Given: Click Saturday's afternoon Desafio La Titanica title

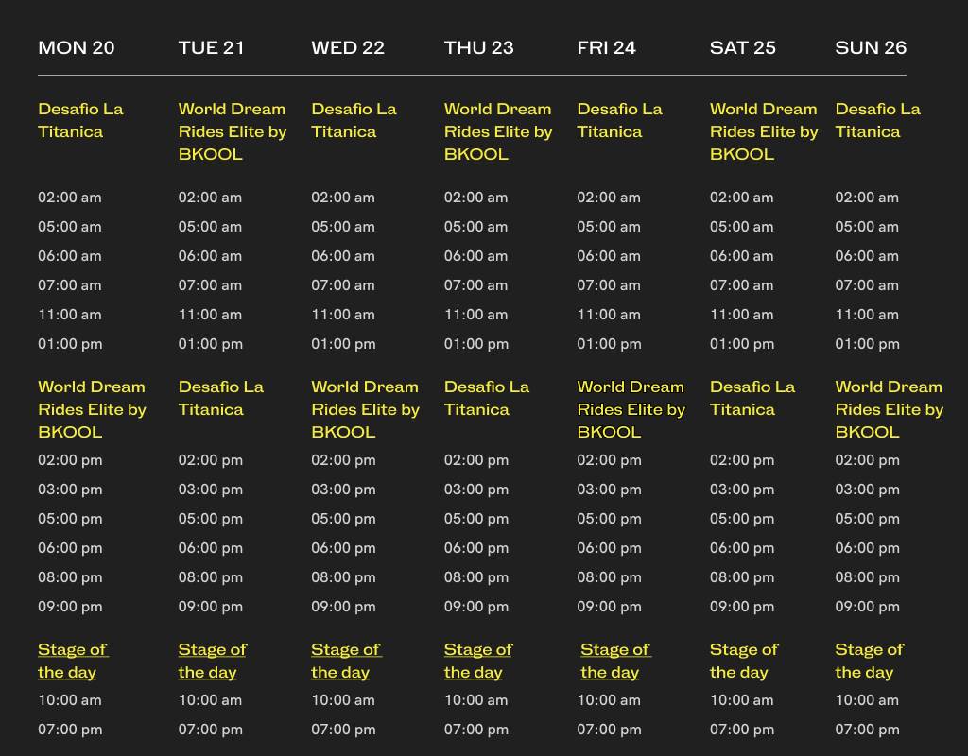Looking at the screenshot, I should [752, 398].
